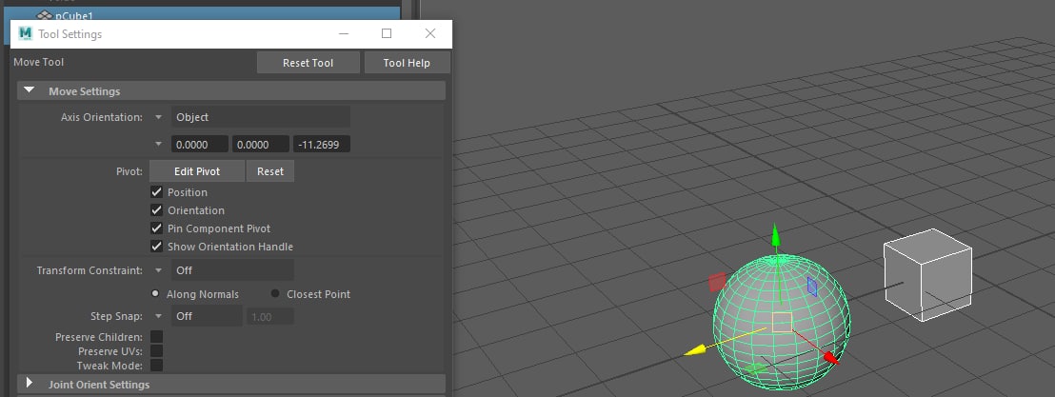Maximize the Tool Settings window

click(387, 33)
